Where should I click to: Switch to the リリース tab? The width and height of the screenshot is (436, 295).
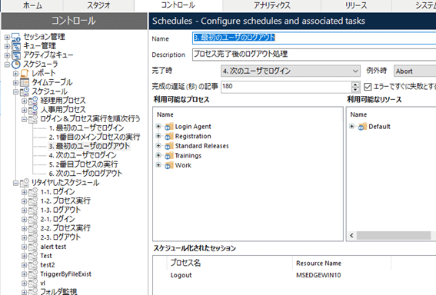[x=356, y=5]
